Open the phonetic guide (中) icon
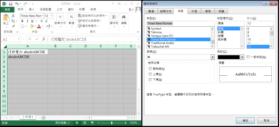This screenshot has height=127, width=279. point(48,26)
